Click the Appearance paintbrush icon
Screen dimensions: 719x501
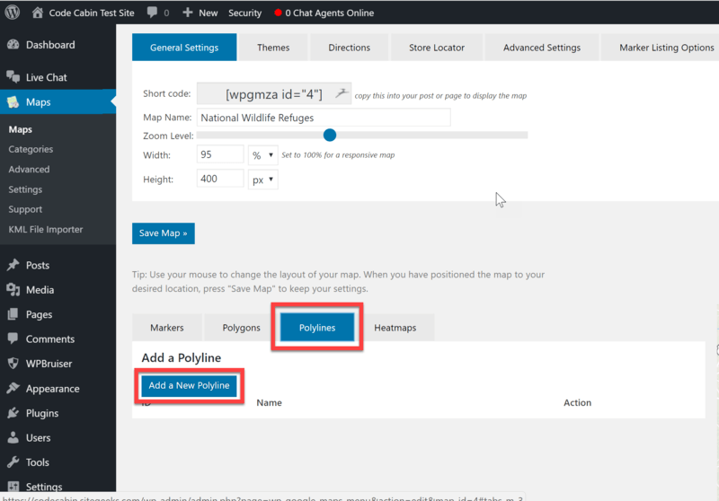tap(13, 388)
